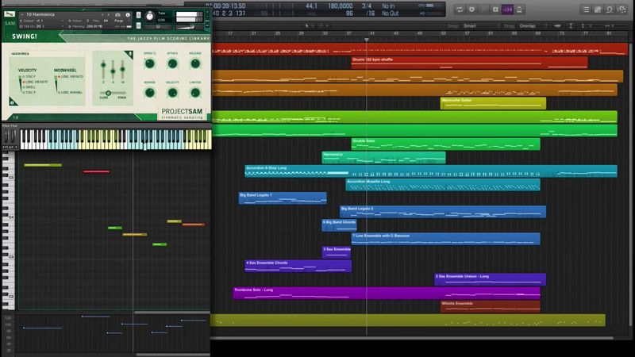Select velocity Long Vibrato articulation
Viewport: 635px width, 357px height.
point(35,82)
